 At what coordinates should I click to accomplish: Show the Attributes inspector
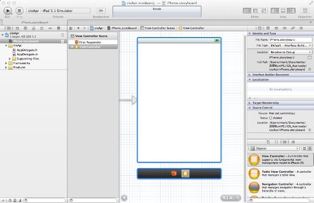click(x=285, y=28)
